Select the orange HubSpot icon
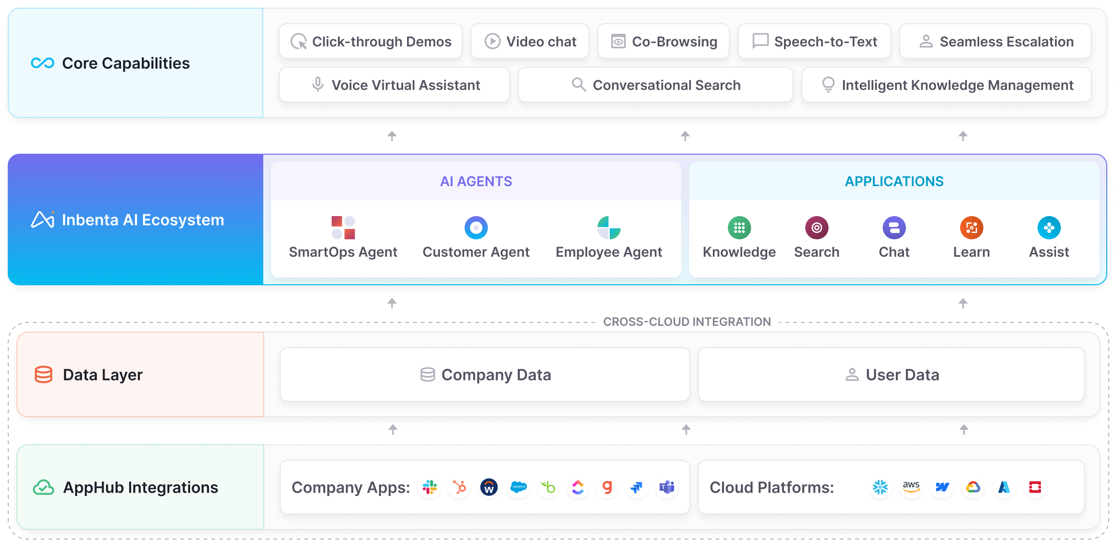This screenshot has width=1115, height=555. [459, 487]
